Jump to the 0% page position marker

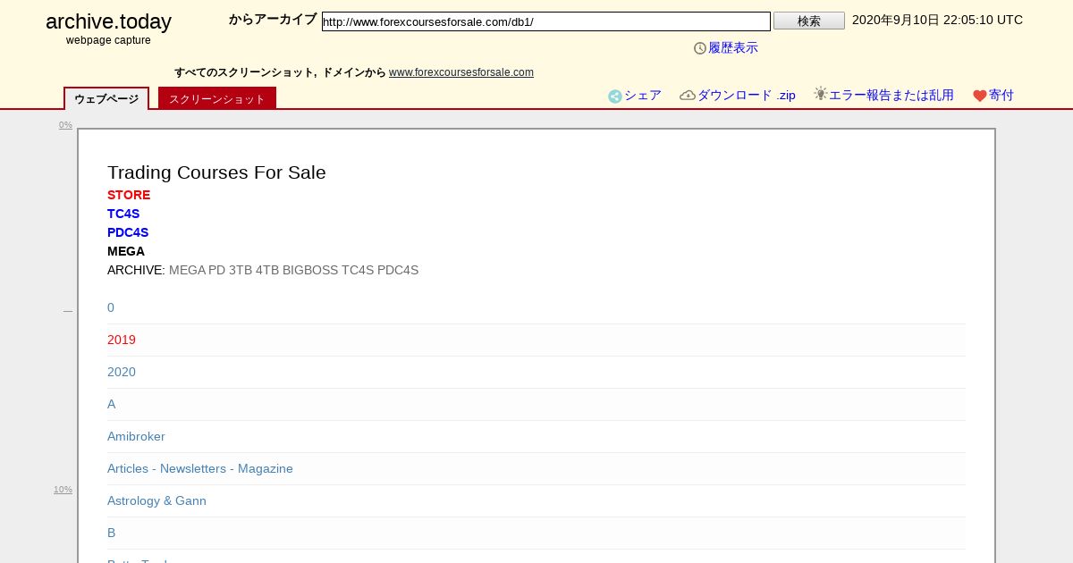point(65,125)
